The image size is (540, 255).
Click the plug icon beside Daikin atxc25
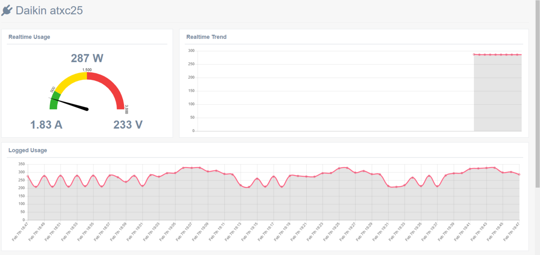tap(7, 11)
